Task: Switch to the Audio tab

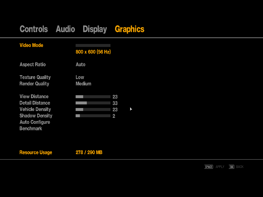Action: coord(65,29)
